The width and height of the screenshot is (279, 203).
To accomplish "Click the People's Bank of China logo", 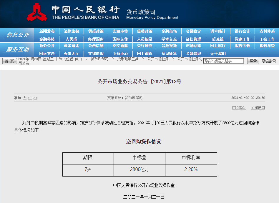I will click(x=37, y=12).
